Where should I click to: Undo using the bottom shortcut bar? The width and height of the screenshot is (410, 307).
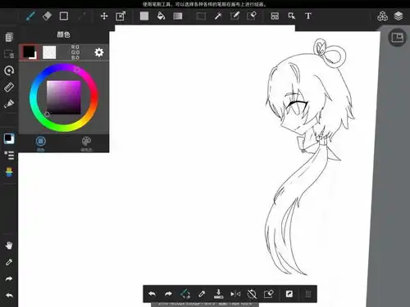pos(152,294)
